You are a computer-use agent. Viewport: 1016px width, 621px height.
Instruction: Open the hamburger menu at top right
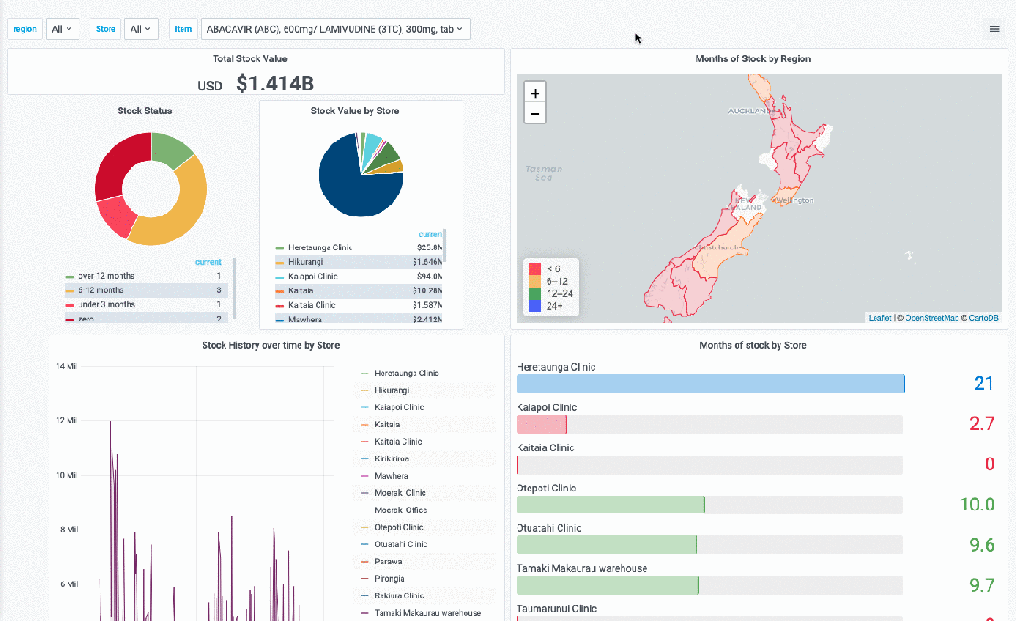[x=994, y=29]
